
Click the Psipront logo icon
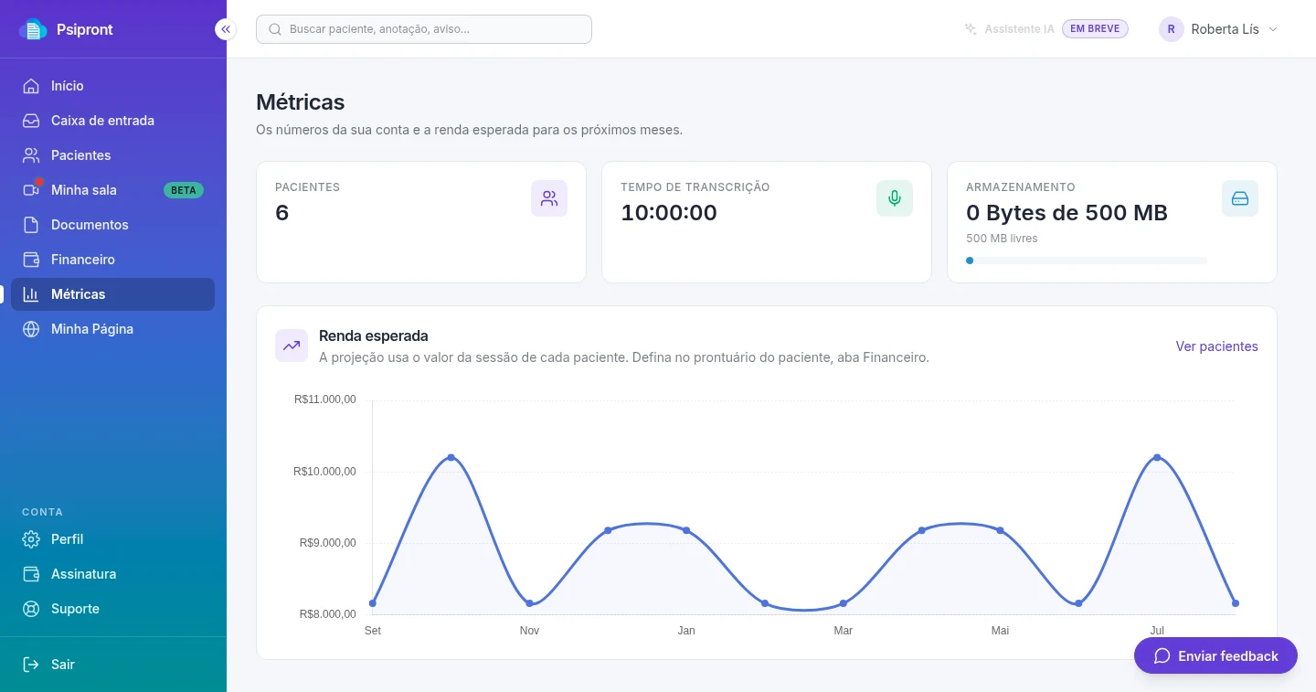click(33, 29)
